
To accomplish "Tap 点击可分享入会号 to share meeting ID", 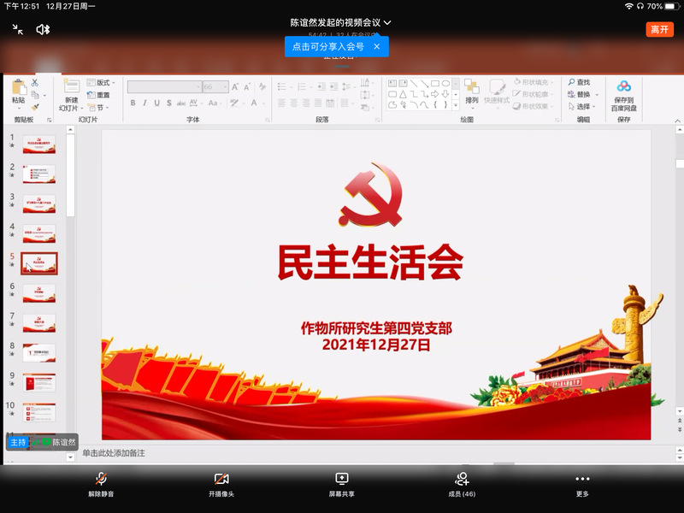I will click(328, 46).
